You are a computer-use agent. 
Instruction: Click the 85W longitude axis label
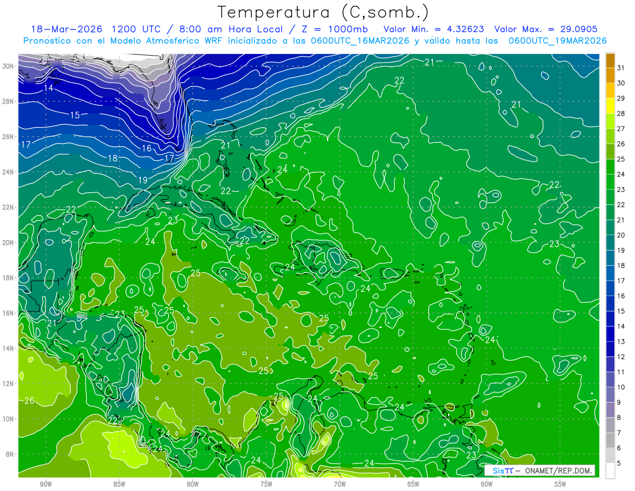[119, 484]
